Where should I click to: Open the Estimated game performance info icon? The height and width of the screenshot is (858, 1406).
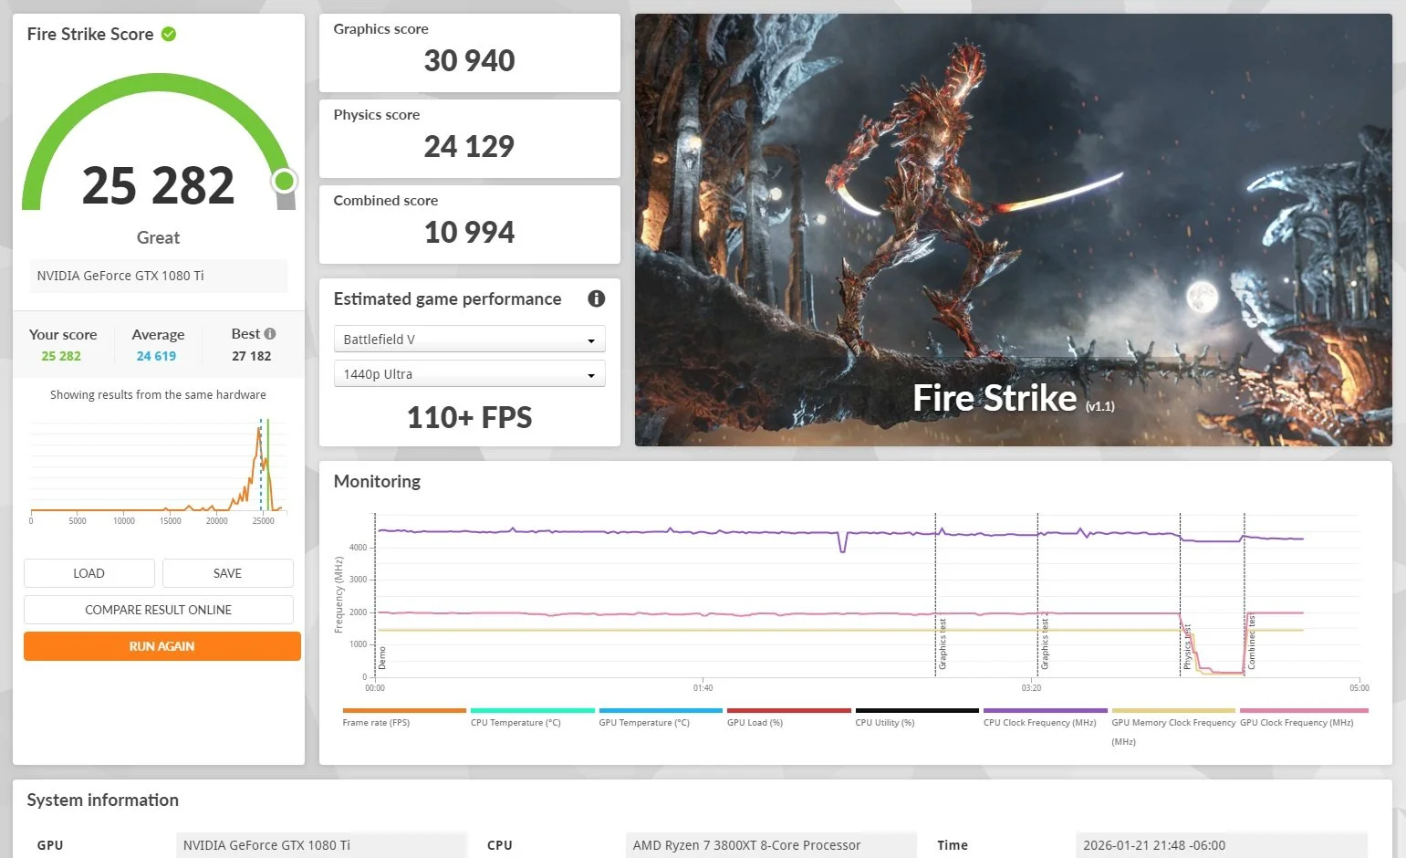click(x=596, y=298)
